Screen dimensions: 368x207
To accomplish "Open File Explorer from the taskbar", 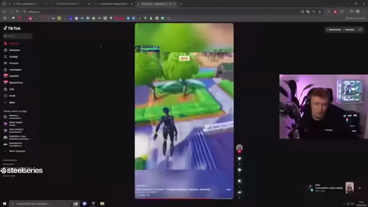I will coord(102,204).
